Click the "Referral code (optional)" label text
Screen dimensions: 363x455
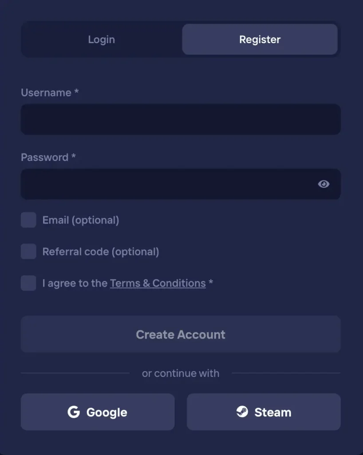[101, 252]
